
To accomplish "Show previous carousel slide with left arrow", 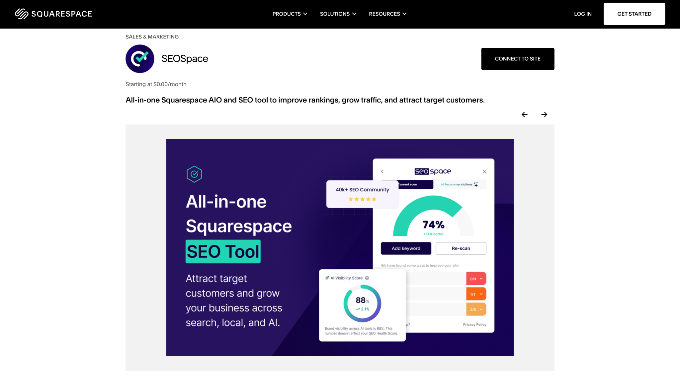I will [x=525, y=114].
